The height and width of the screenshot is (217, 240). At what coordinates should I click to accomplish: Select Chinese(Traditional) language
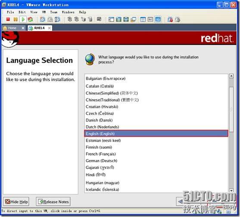[156, 100]
